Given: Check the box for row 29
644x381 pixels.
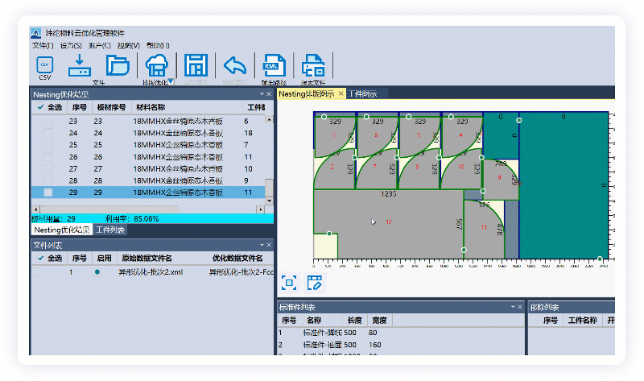Looking at the screenshot, I should click(x=48, y=193).
